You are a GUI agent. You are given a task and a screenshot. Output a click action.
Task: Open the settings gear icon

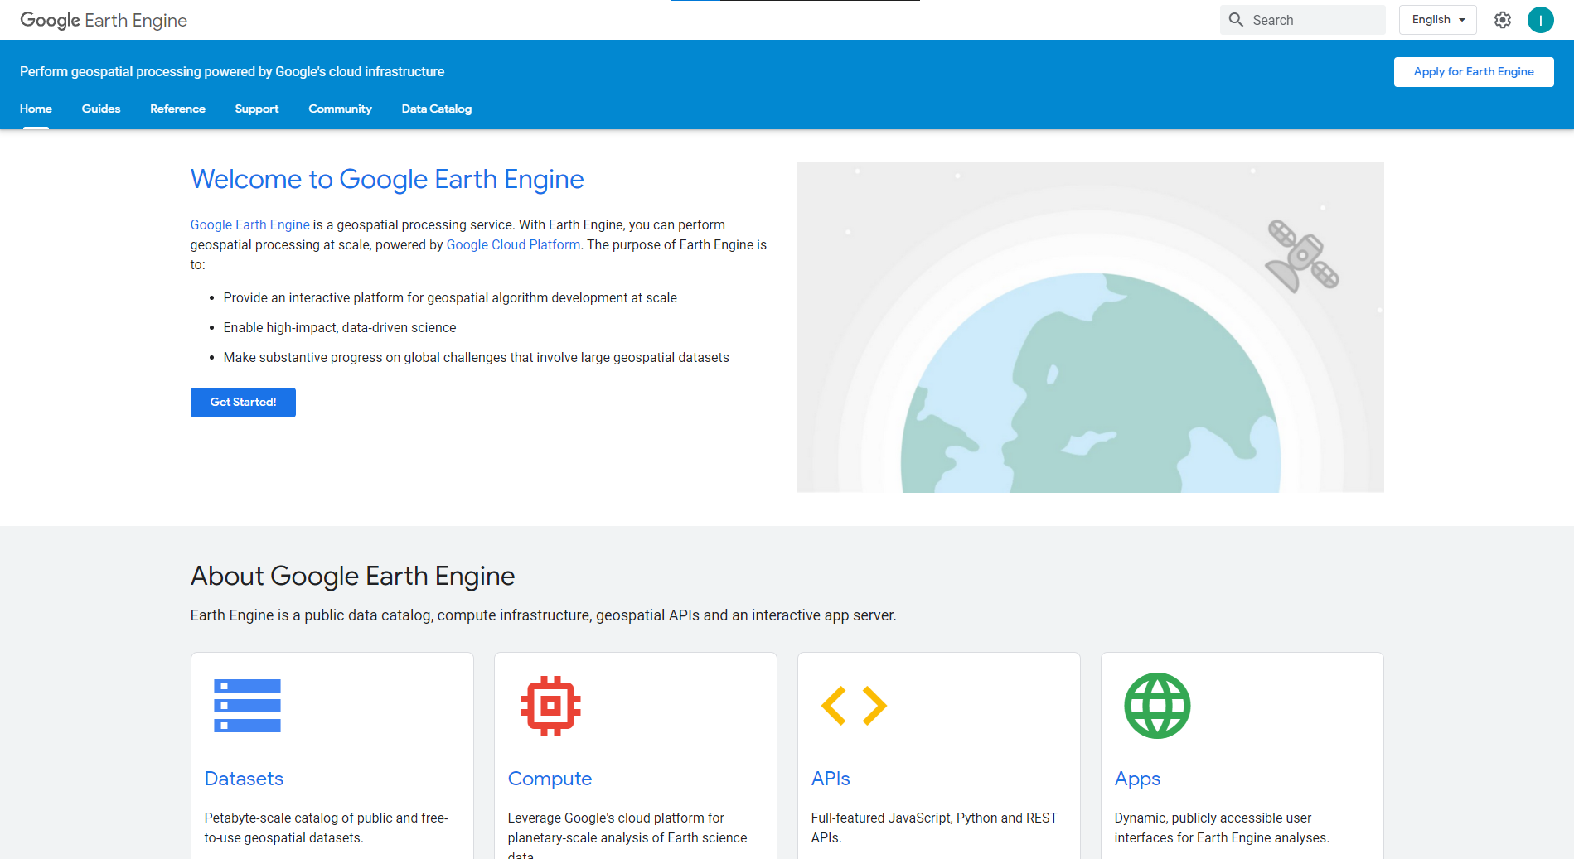click(1503, 20)
